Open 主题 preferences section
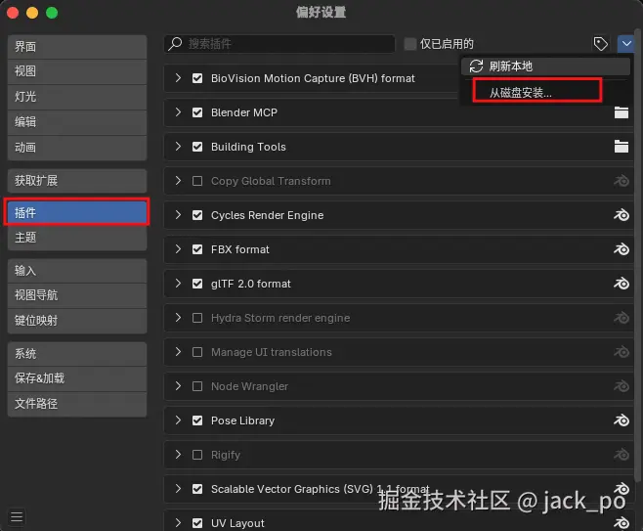The image size is (643, 531). (77, 238)
